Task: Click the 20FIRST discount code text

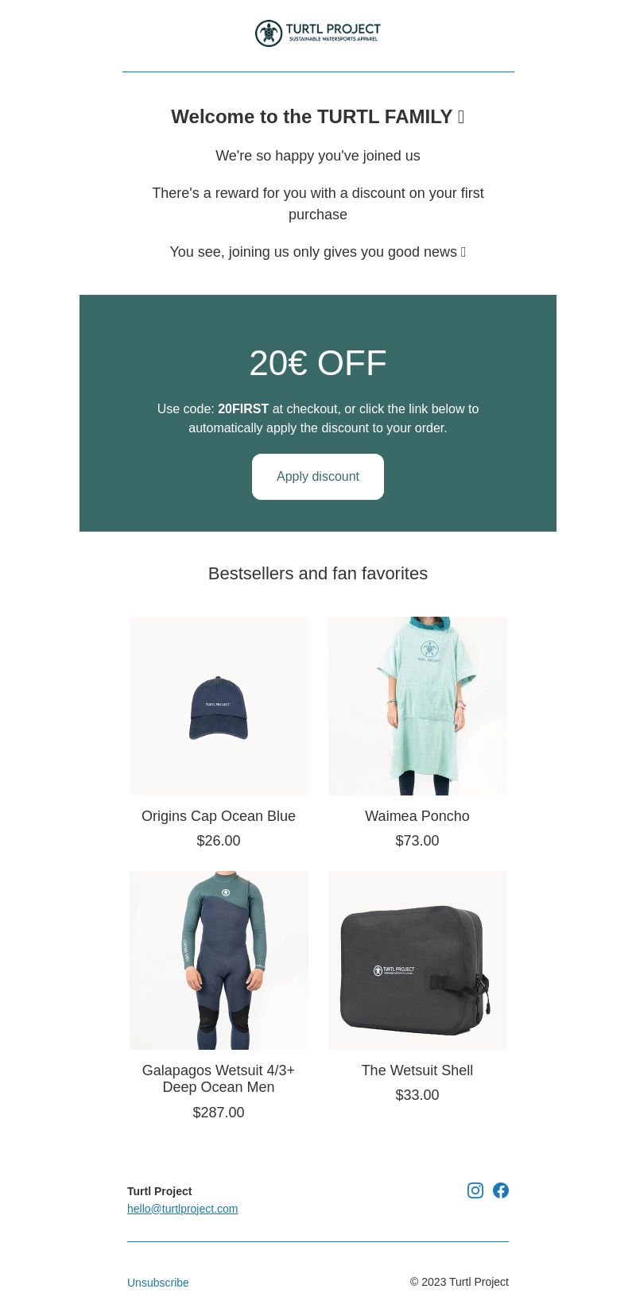Action: (243, 408)
